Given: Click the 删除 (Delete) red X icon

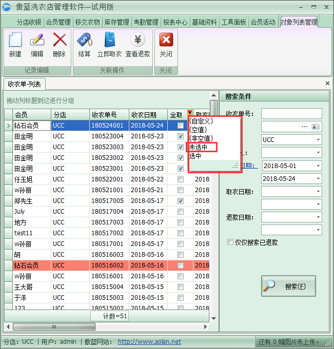Looking at the screenshot, I should 60,40.
